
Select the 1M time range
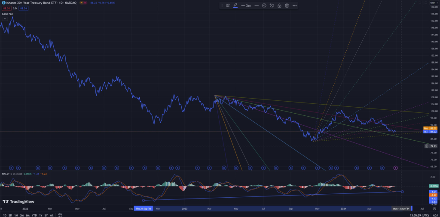pyautogui.click(x=16, y=215)
